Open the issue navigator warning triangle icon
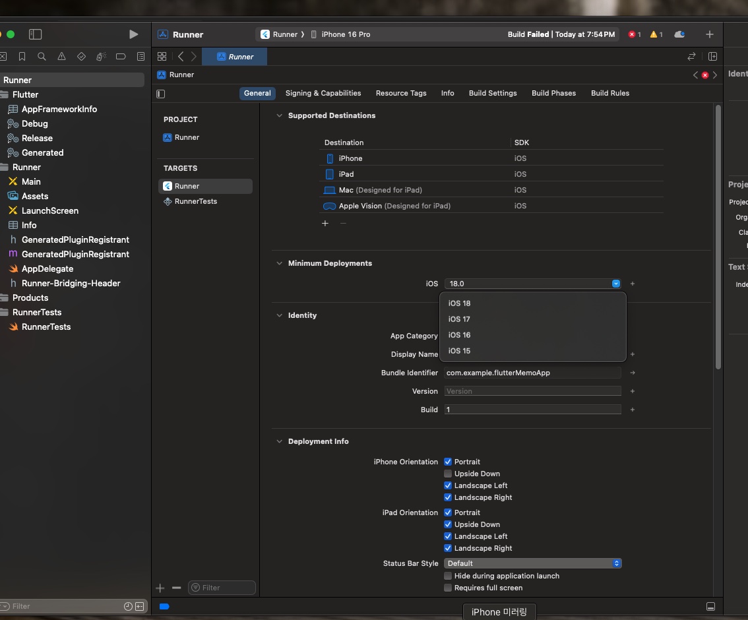748x620 pixels. (61, 57)
